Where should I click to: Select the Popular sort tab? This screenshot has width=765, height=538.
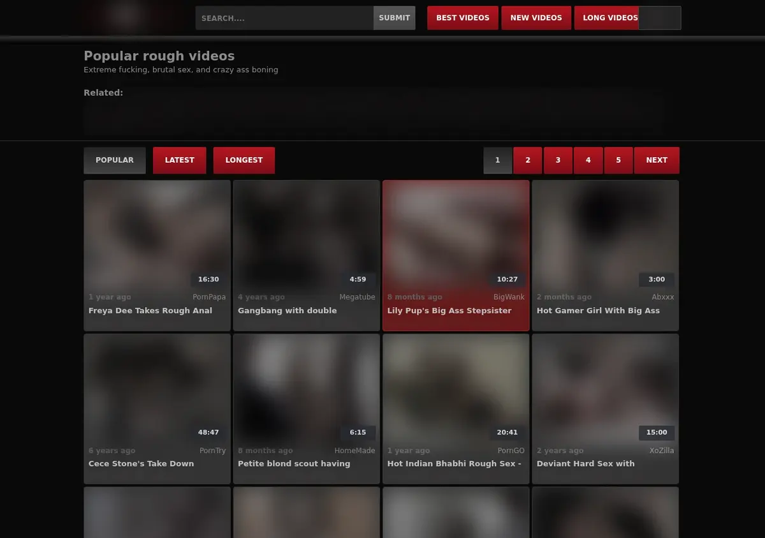coord(115,160)
